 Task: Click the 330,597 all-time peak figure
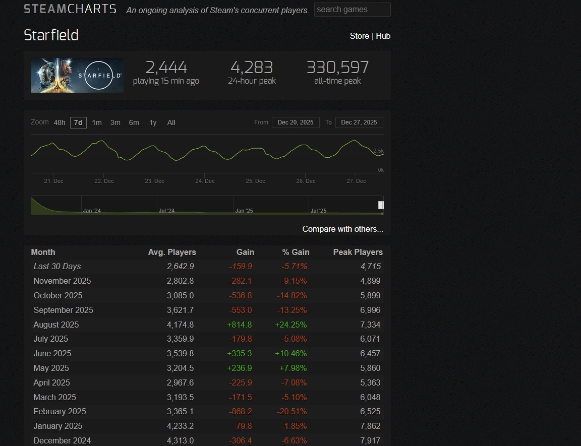(x=337, y=68)
